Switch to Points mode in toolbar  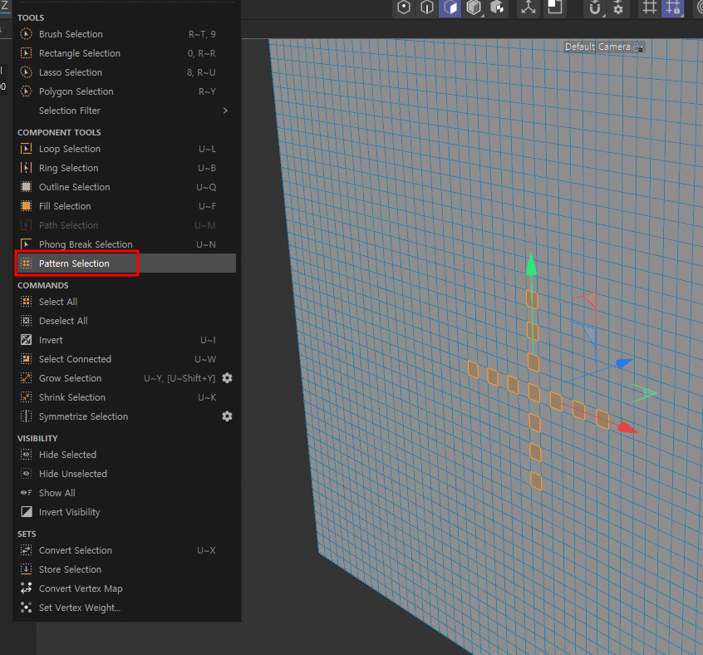(x=404, y=7)
